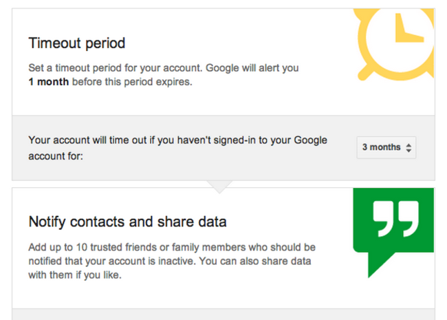Click the up-down arrows beside 3 months
Image resolution: width=447 pixels, height=320 pixels.
click(409, 147)
